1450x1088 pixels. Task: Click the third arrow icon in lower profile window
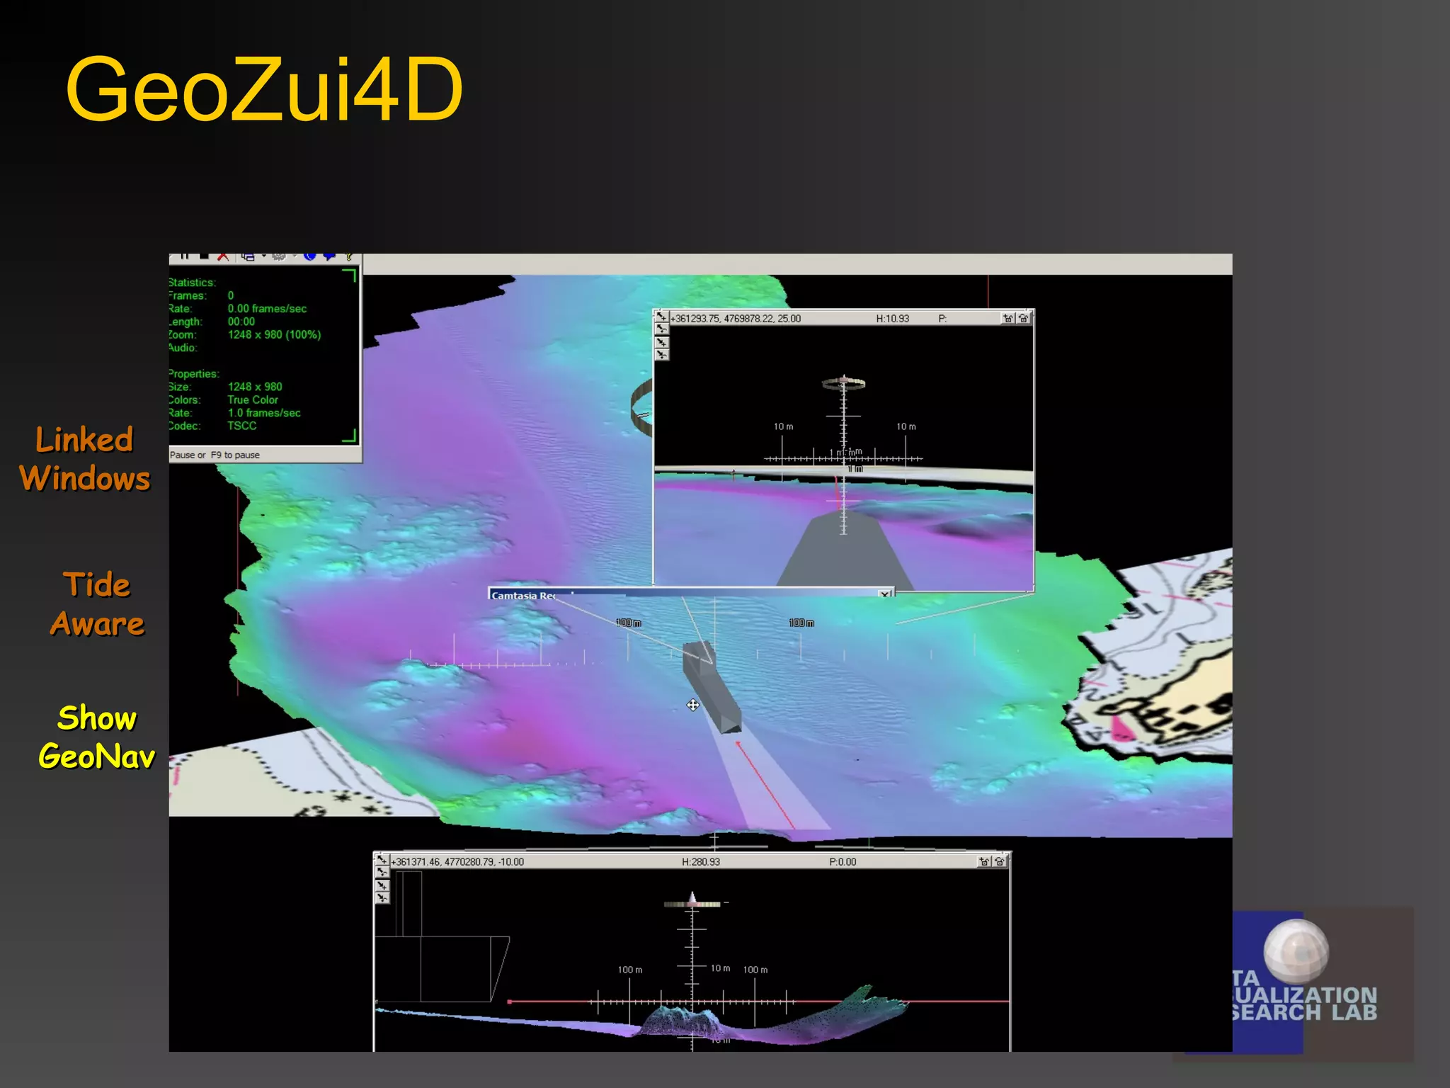pyautogui.click(x=382, y=885)
